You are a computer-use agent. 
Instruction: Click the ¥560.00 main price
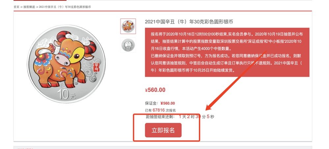coord(155,90)
